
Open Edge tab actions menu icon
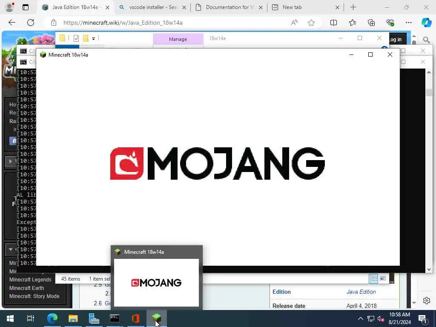pyautogui.click(x=25, y=7)
